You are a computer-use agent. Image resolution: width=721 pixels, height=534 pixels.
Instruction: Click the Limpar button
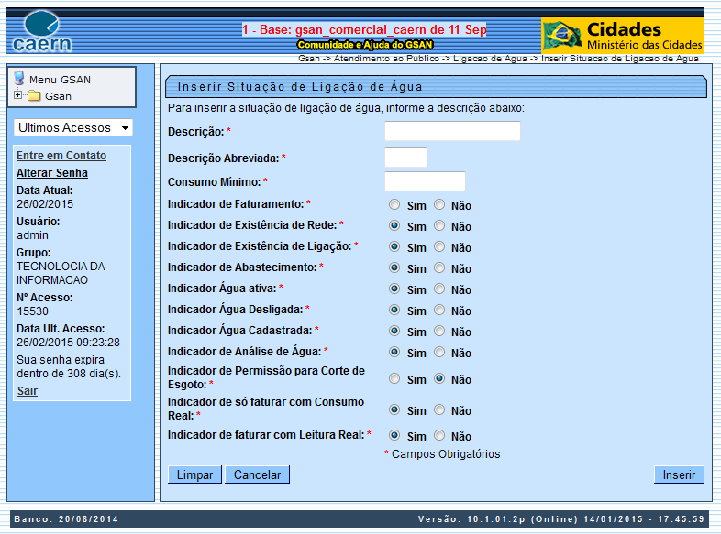point(194,474)
